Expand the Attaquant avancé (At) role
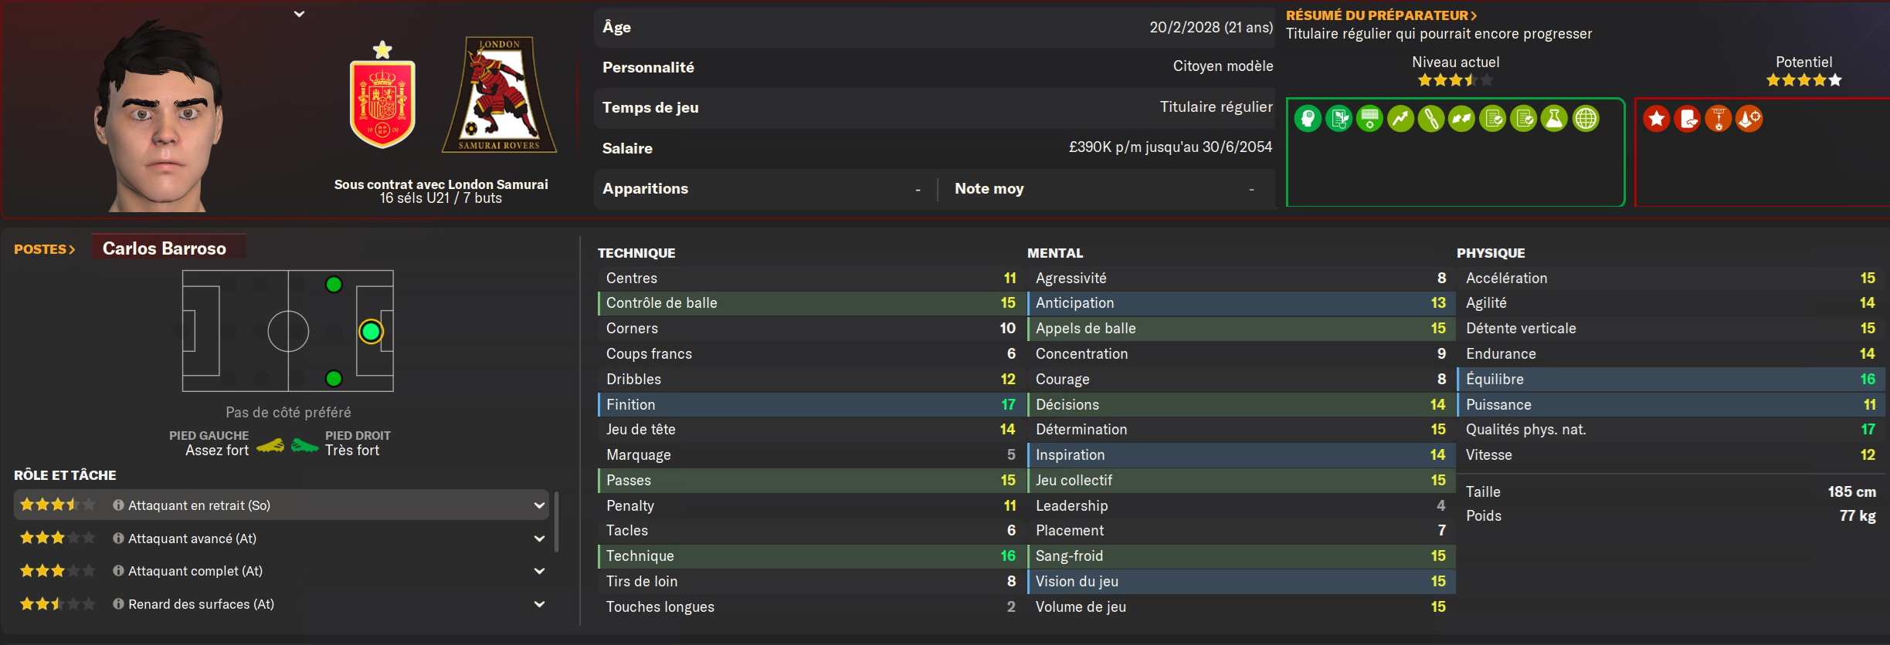This screenshot has height=645, width=1890. [539, 539]
